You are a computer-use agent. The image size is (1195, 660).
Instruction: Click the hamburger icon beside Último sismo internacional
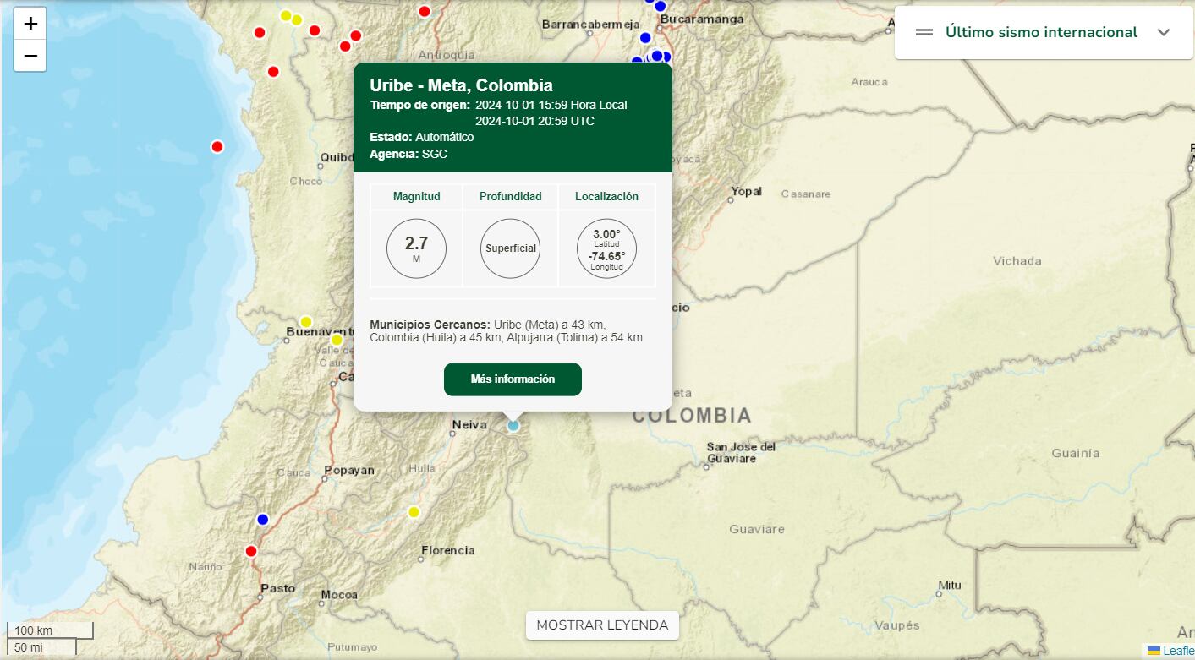(x=924, y=32)
